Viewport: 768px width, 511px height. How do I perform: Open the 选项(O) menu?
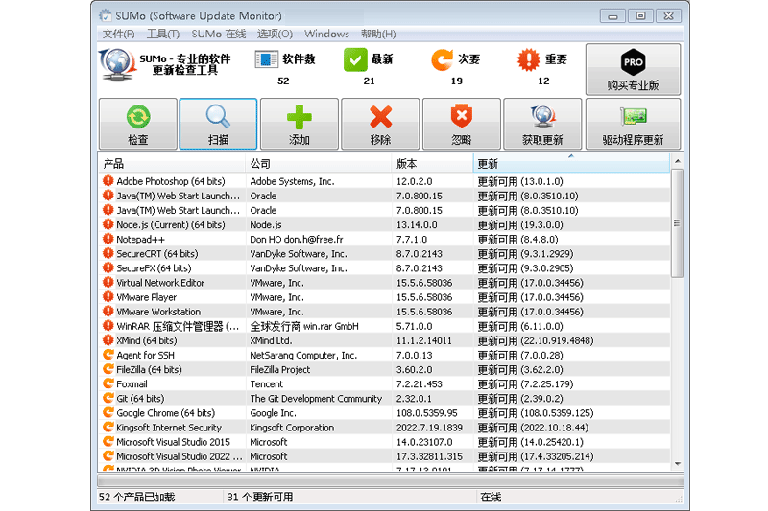[275, 34]
